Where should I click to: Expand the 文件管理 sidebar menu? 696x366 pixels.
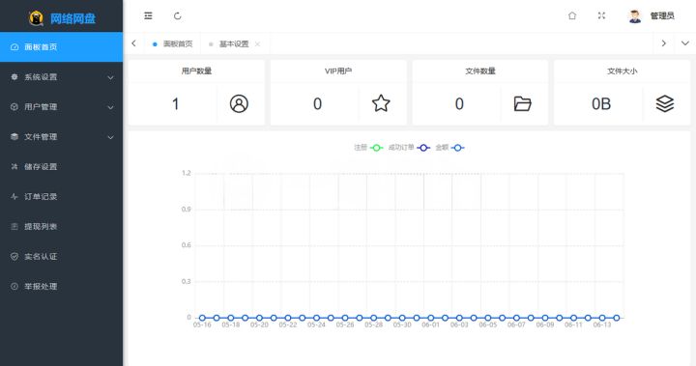pyautogui.click(x=61, y=136)
